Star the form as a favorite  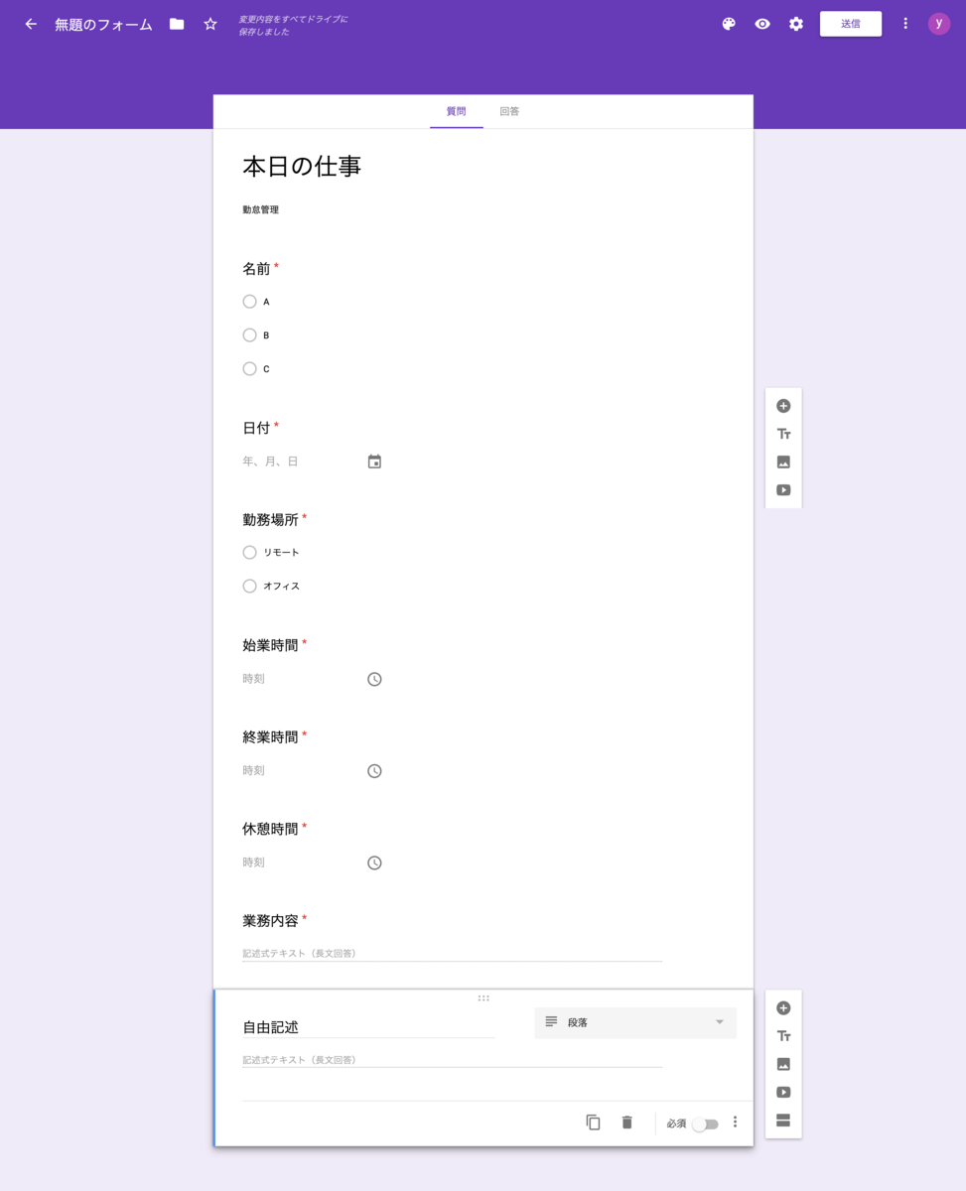click(209, 23)
